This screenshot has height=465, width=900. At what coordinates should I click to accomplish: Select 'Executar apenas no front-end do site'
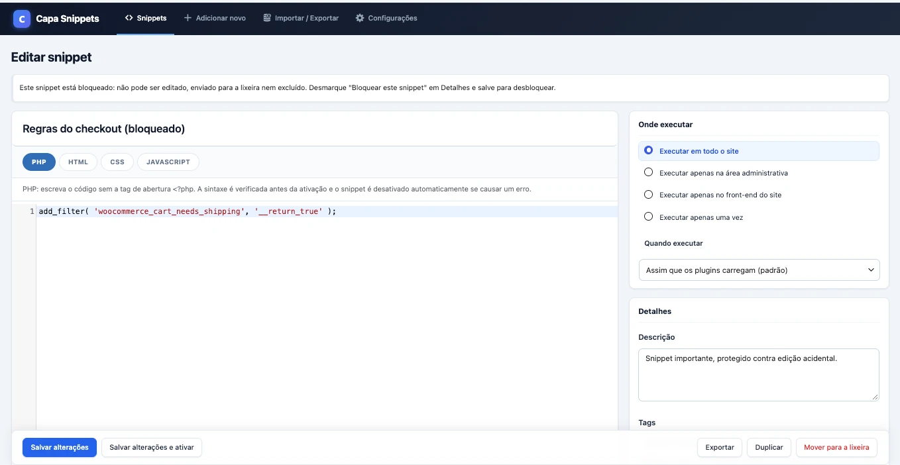pyautogui.click(x=649, y=195)
